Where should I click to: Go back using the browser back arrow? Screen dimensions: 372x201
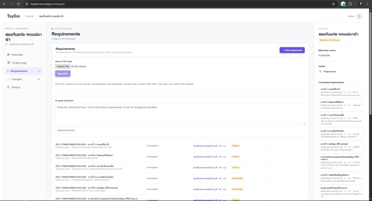click(x=5, y=4)
